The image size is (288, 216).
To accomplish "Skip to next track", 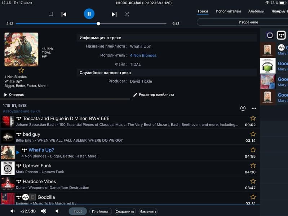I will [114, 14].
